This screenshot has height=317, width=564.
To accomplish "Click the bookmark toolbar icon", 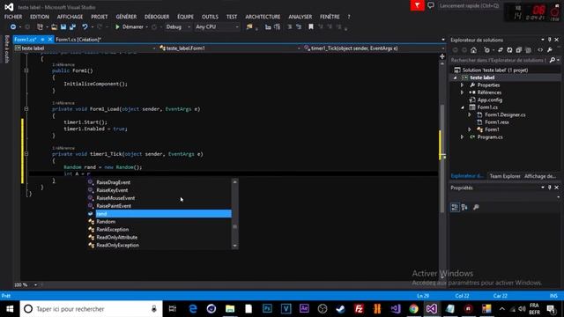I will pyautogui.click(x=311, y=27).
